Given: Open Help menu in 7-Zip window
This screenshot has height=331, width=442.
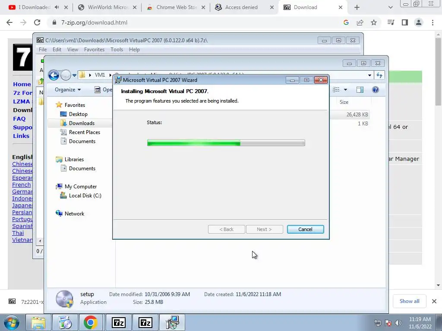Looking at the screenshot, I should click(x=134, y=49).
